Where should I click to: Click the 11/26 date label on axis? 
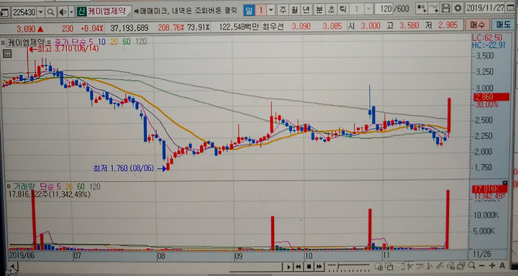click(481, 254)
